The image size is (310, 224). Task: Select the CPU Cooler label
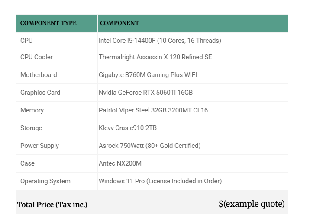36,57
